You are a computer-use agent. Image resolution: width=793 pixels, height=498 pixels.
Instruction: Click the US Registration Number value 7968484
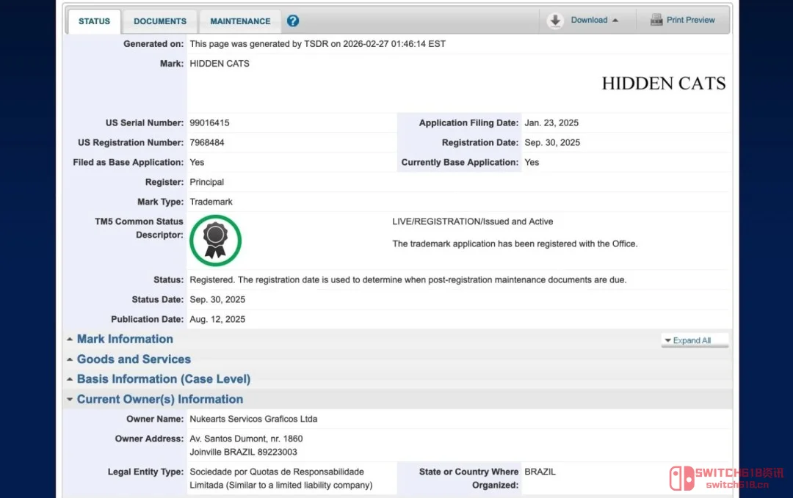tap(206, 143)
